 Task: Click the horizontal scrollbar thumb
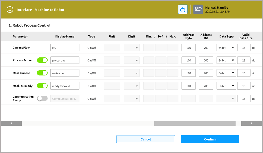tap(195, 123)
